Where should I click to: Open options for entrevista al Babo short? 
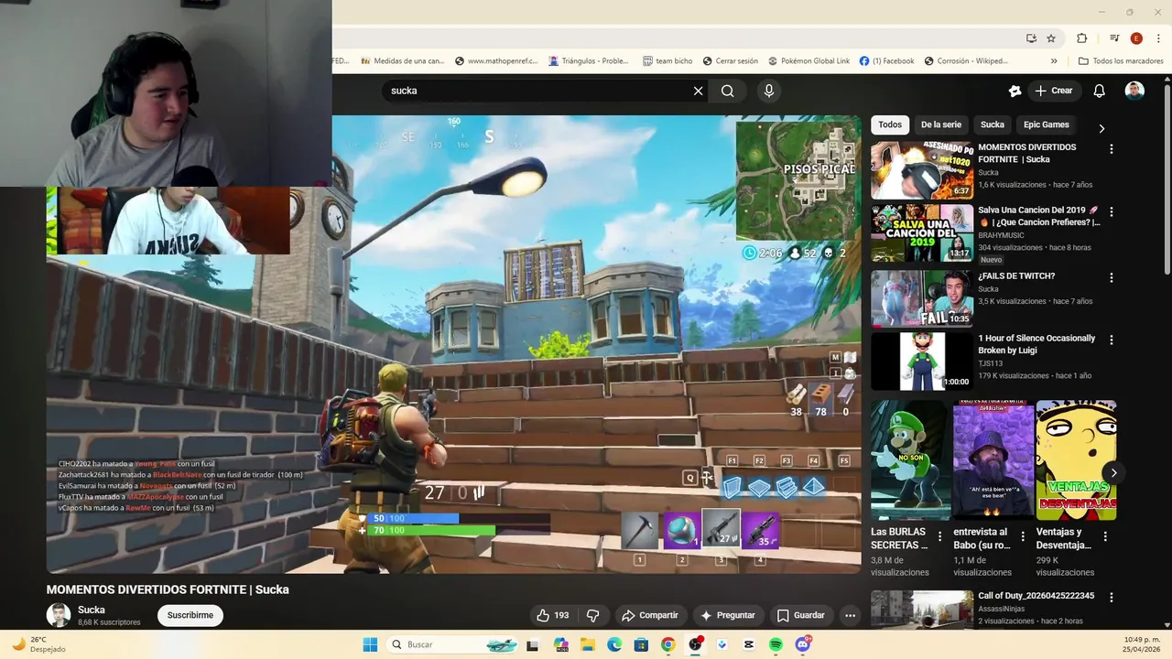[x=1022, y=536]
